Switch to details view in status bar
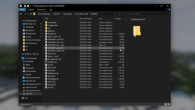The width and height of the screenshot is (195, 110). tap(165, 104)
